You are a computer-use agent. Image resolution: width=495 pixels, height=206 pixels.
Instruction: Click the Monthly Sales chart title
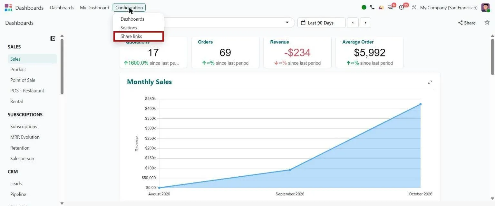149,82
